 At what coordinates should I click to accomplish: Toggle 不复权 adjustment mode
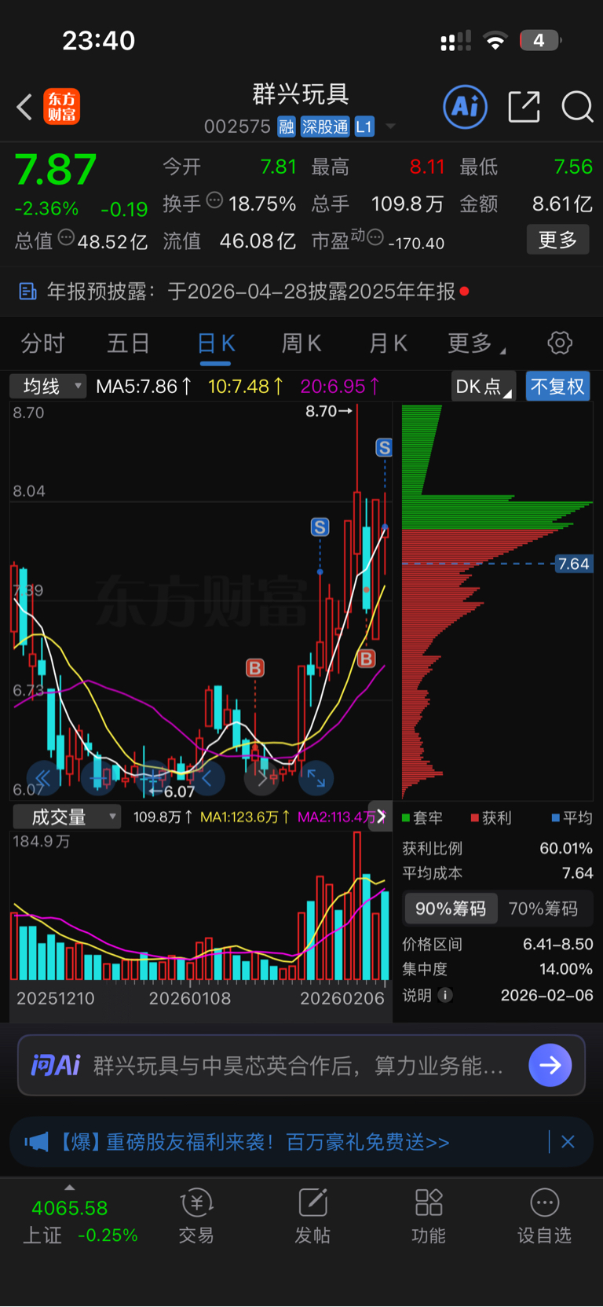[557, 387]
